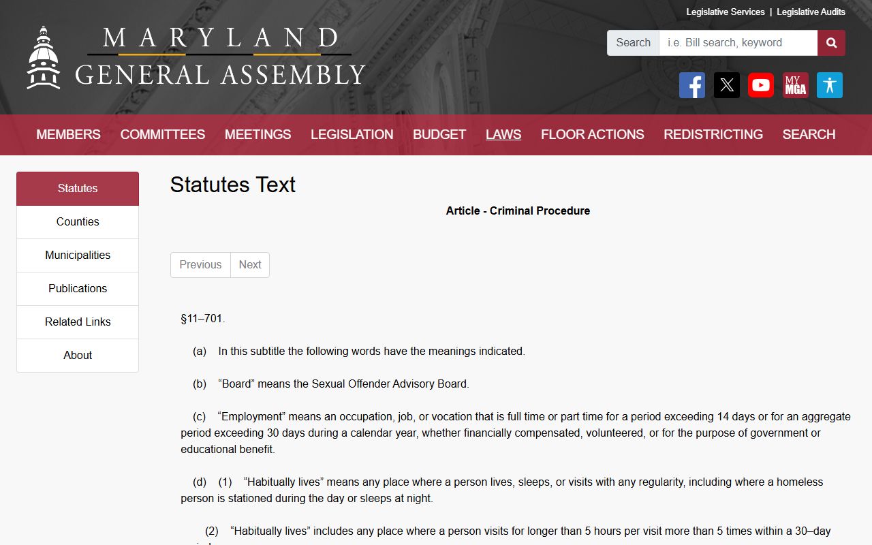Open the Members menu
Image resolution: width=872 pixels, height=545 pixels.
(x=68, y=135)
